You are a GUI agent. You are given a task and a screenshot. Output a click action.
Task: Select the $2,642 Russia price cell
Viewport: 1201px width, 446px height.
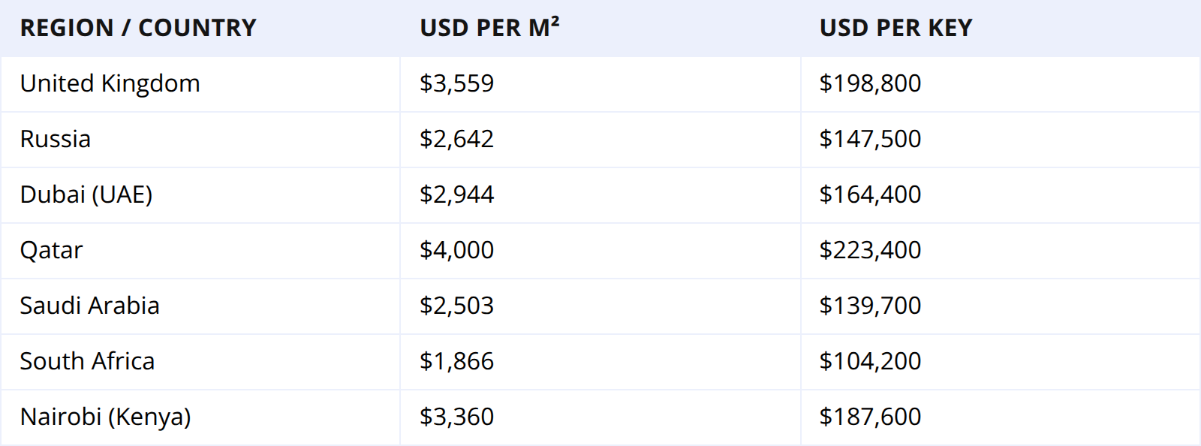(x=456, y=139)
